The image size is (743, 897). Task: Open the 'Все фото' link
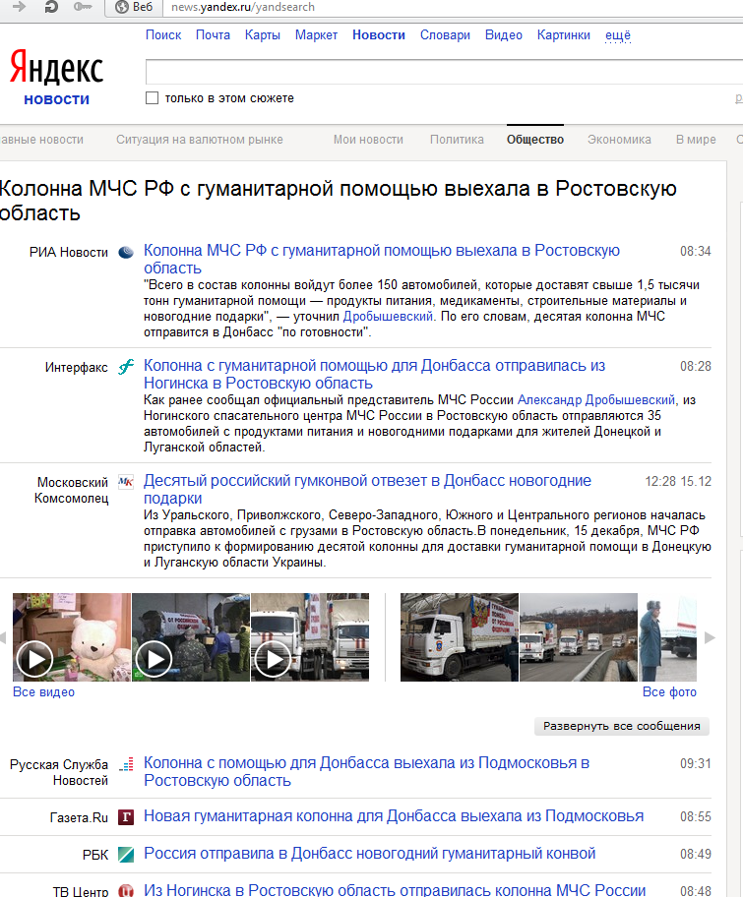point(669,692)
